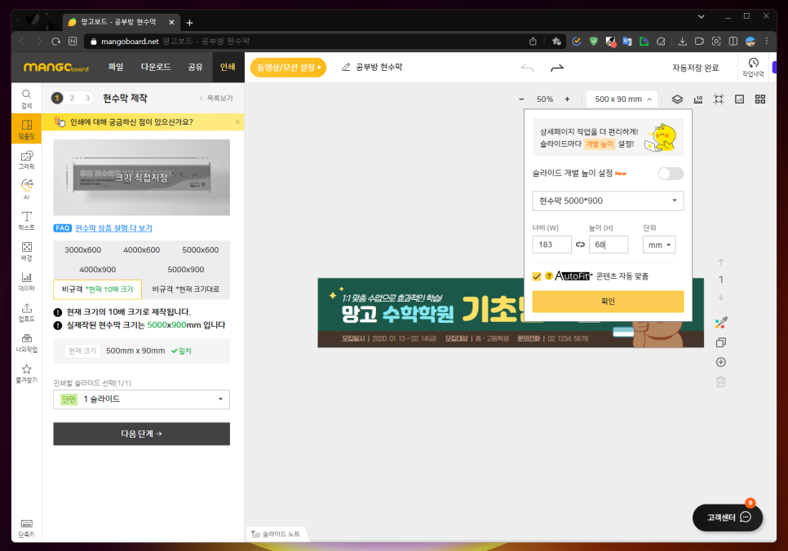Zoom out with minus icon
The image size is (788, 551).
pos(521,99)
